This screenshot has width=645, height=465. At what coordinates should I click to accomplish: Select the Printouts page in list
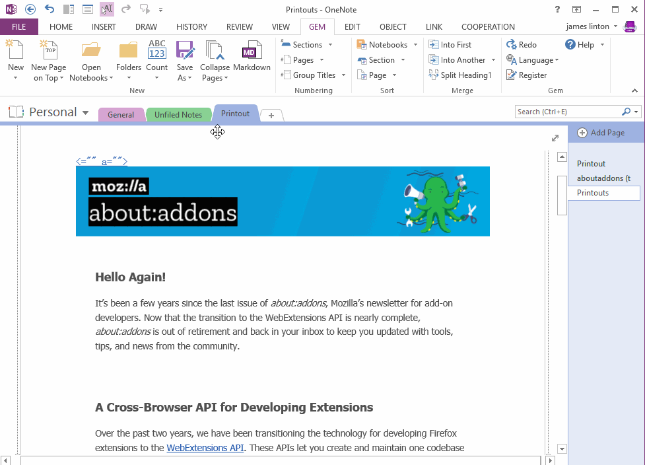604,193
